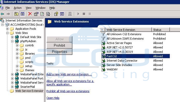Open the Window menu

(40, 8)
